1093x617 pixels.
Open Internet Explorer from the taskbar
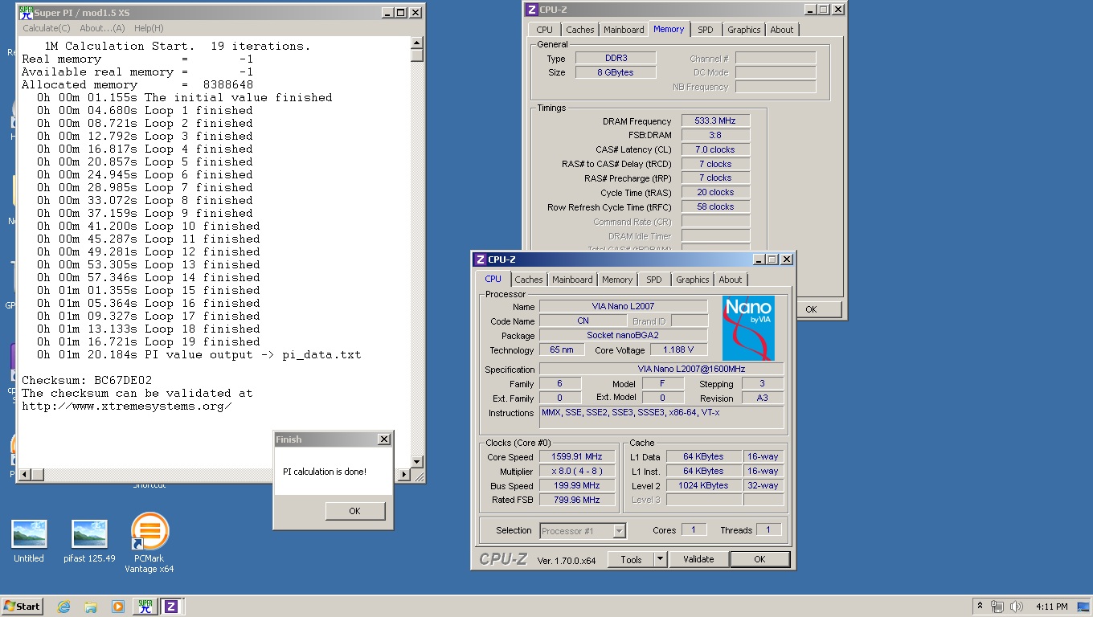pos(63,607)
